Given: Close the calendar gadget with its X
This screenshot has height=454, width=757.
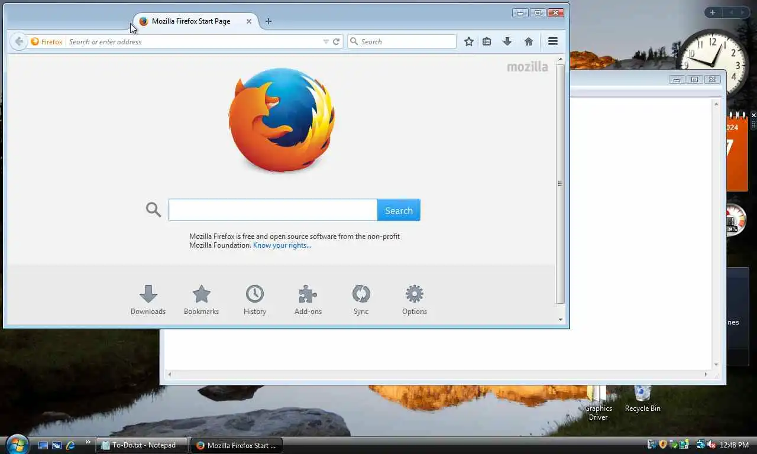Looking at the screenshot, I should pos(753,115).
